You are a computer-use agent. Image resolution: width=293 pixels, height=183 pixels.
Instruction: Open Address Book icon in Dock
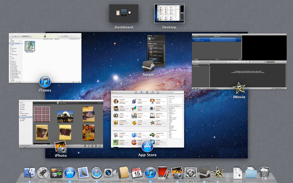click(123, 172)
